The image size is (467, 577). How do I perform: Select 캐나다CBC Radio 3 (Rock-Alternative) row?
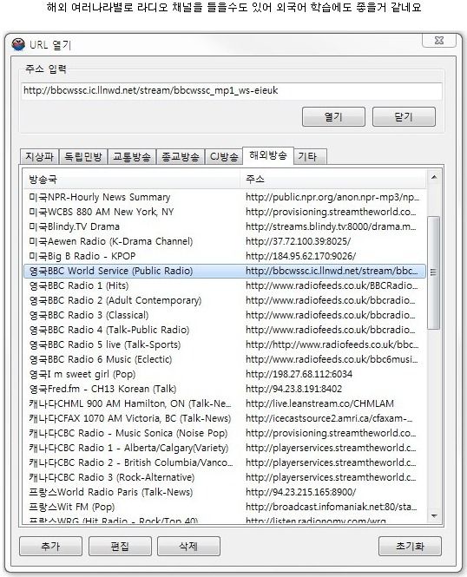[x=225, y=477]
